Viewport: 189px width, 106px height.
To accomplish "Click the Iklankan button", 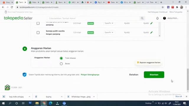I will tap(154, 74).
